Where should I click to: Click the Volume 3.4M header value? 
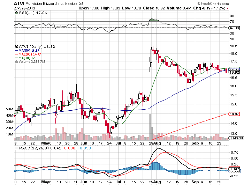[x=179, y=8]
